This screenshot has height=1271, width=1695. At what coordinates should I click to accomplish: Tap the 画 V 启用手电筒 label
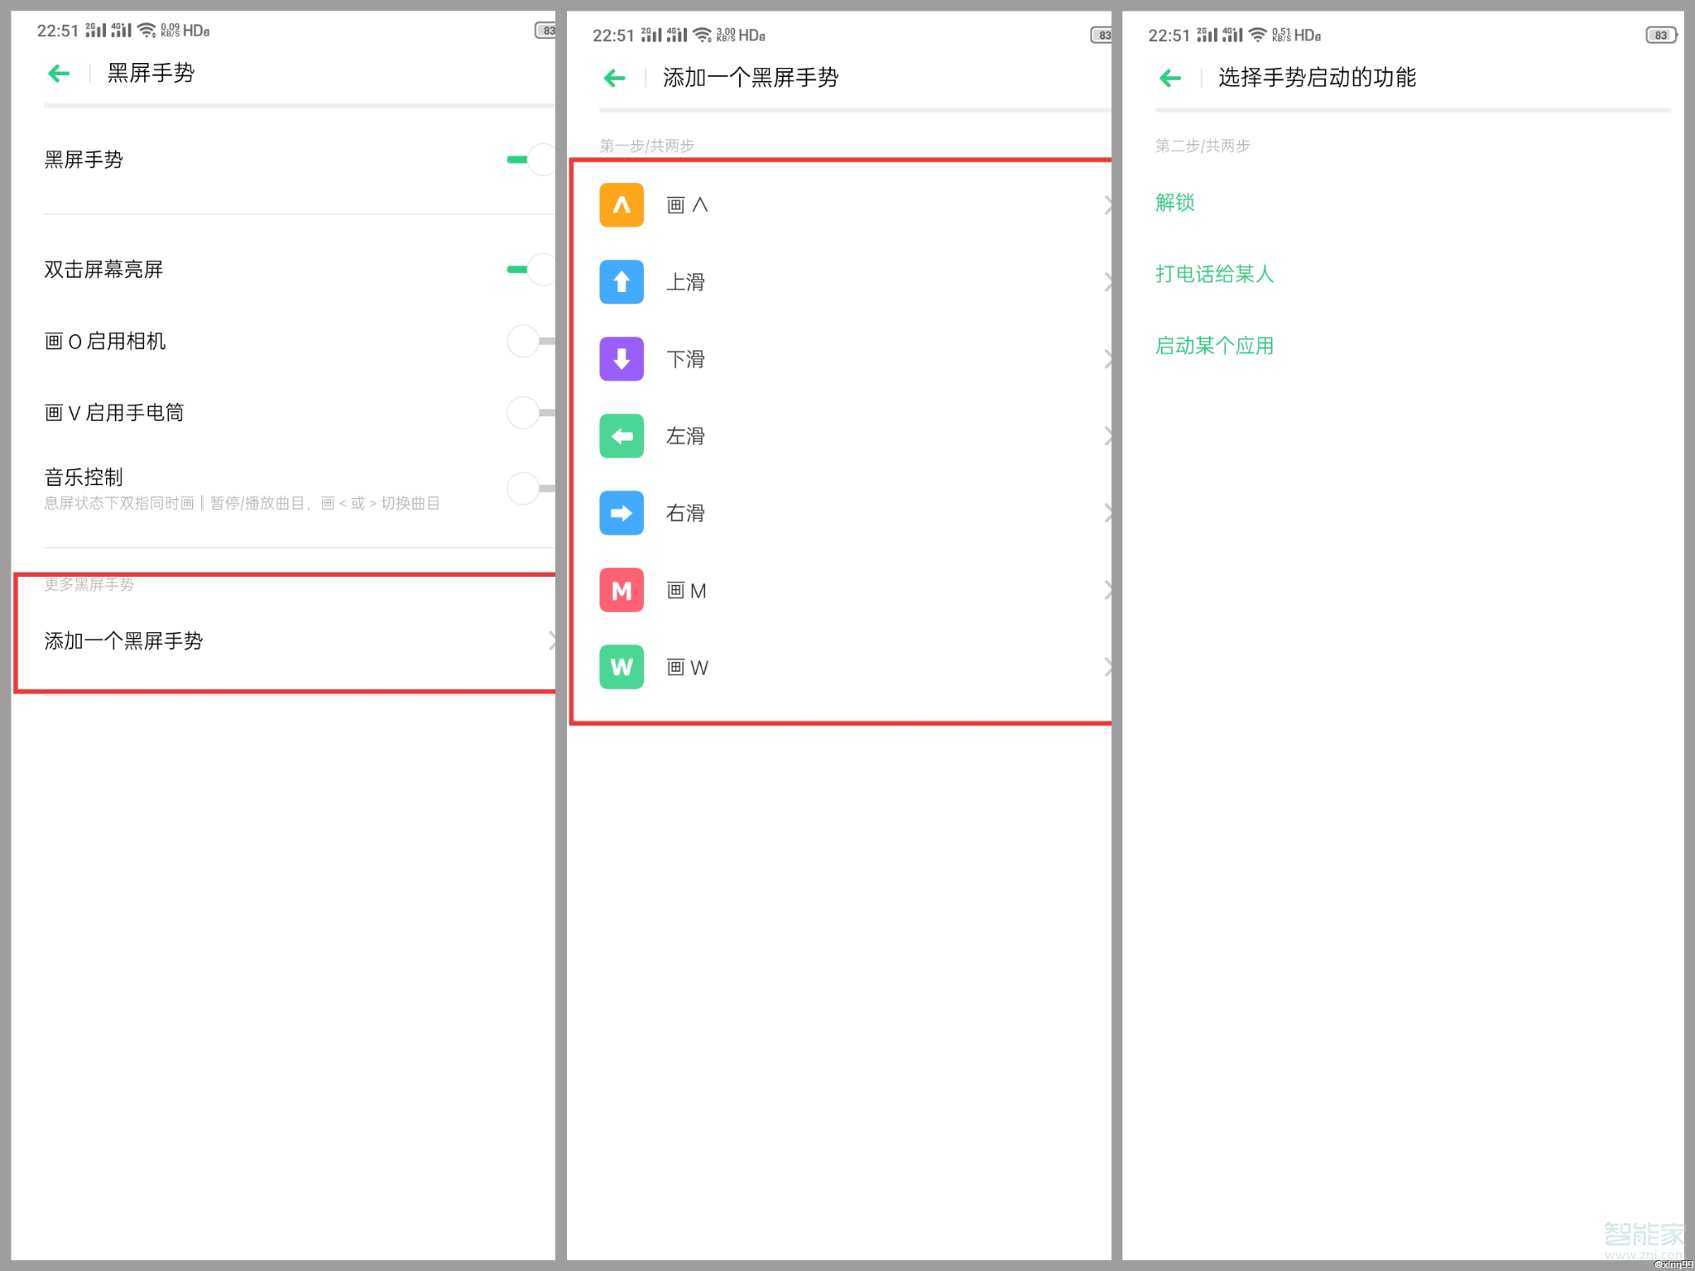point(114,412)
